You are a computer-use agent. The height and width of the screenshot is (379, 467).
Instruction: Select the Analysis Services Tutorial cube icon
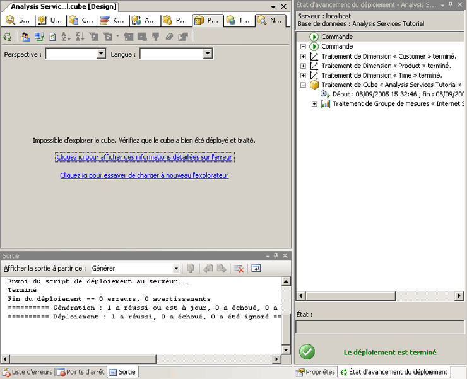(314, 85)
